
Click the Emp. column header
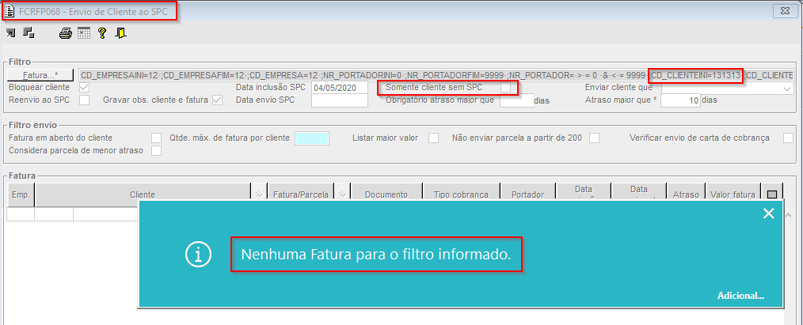pyautogui.click(x=21, y=195)
